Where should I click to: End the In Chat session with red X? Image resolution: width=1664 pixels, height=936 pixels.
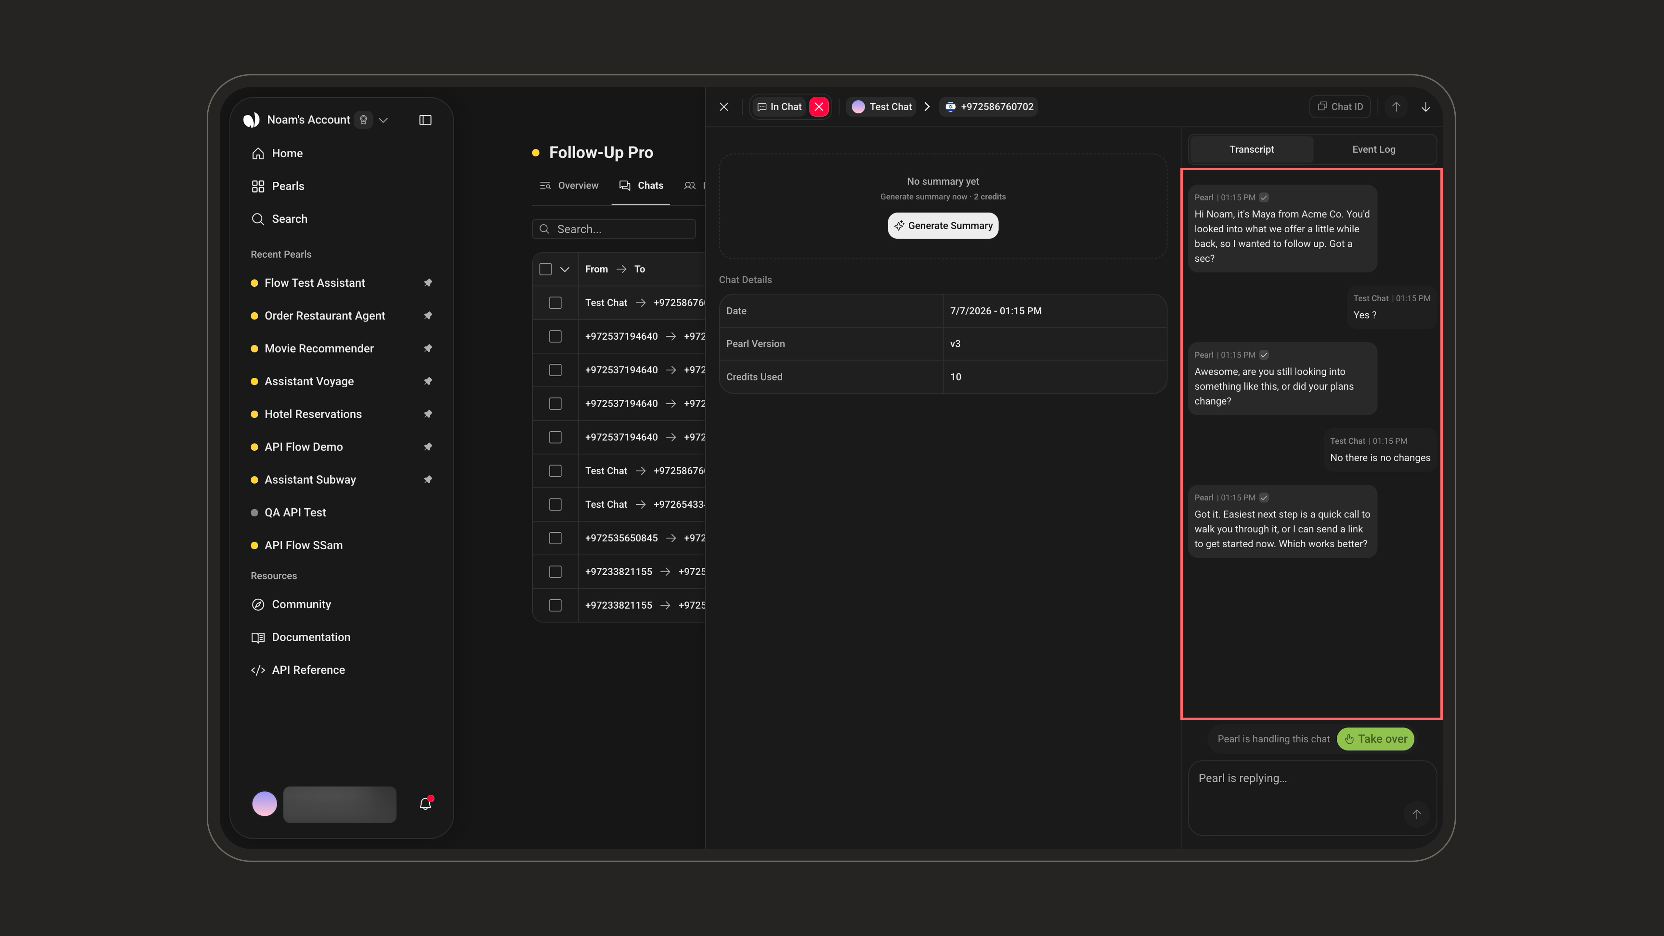coord(819,107)
